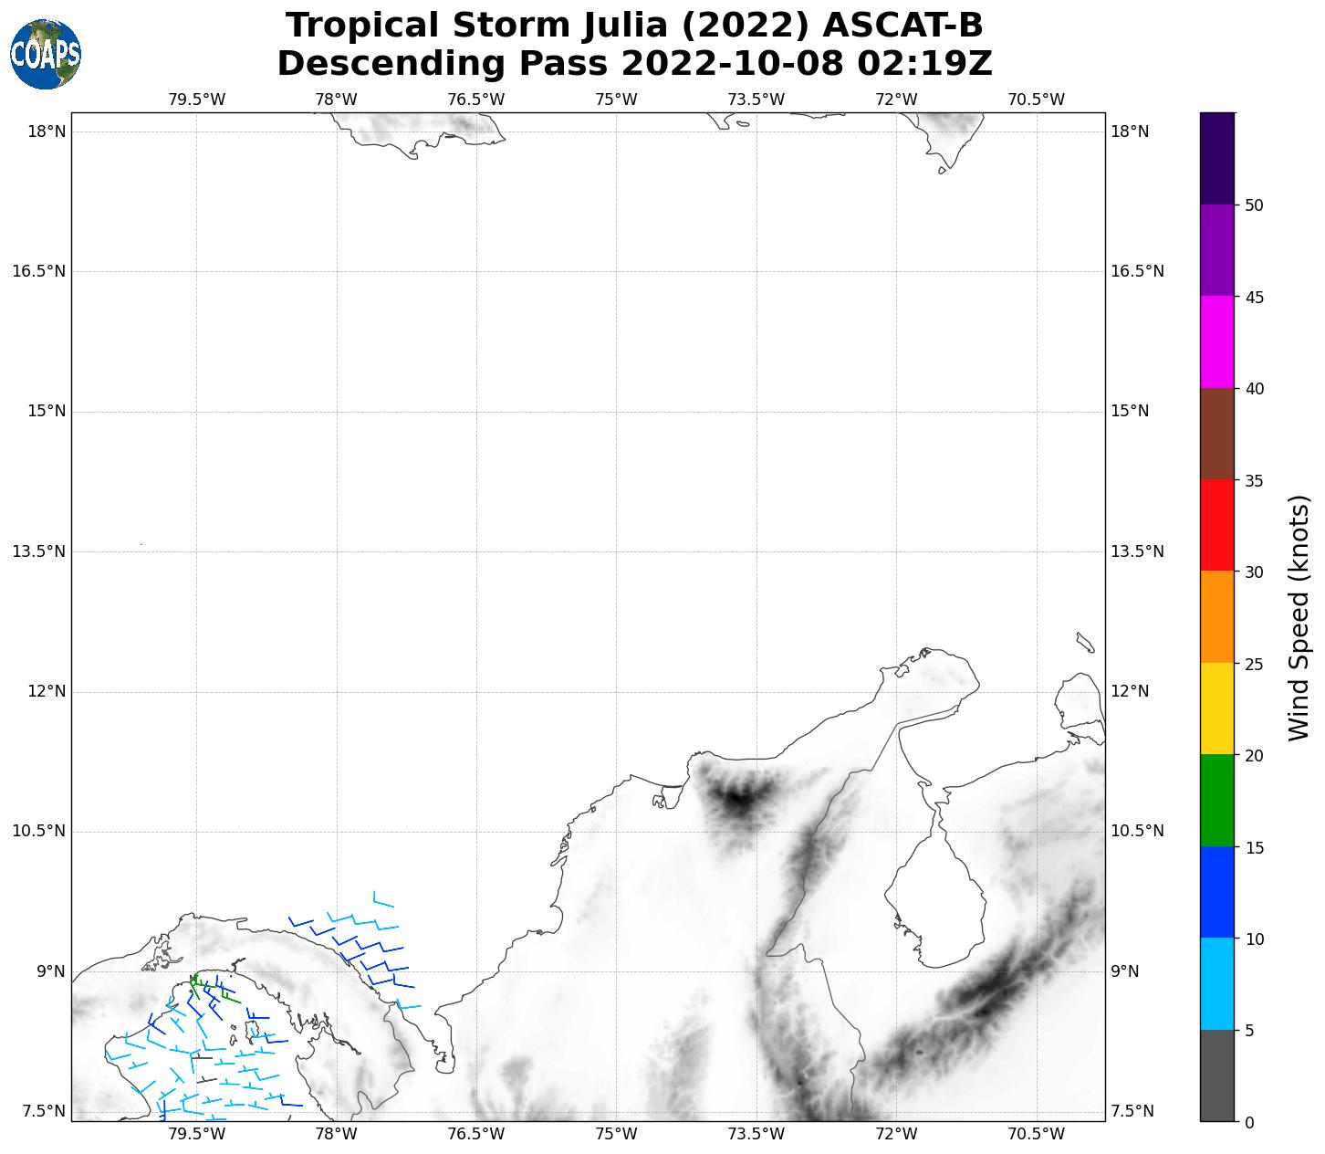Click the 70.5°W label on bottom axis

[1036, 1134]
